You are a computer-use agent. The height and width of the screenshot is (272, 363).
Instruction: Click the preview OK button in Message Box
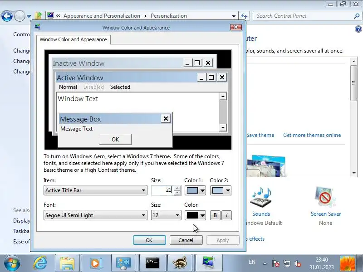tap(115, 140)
